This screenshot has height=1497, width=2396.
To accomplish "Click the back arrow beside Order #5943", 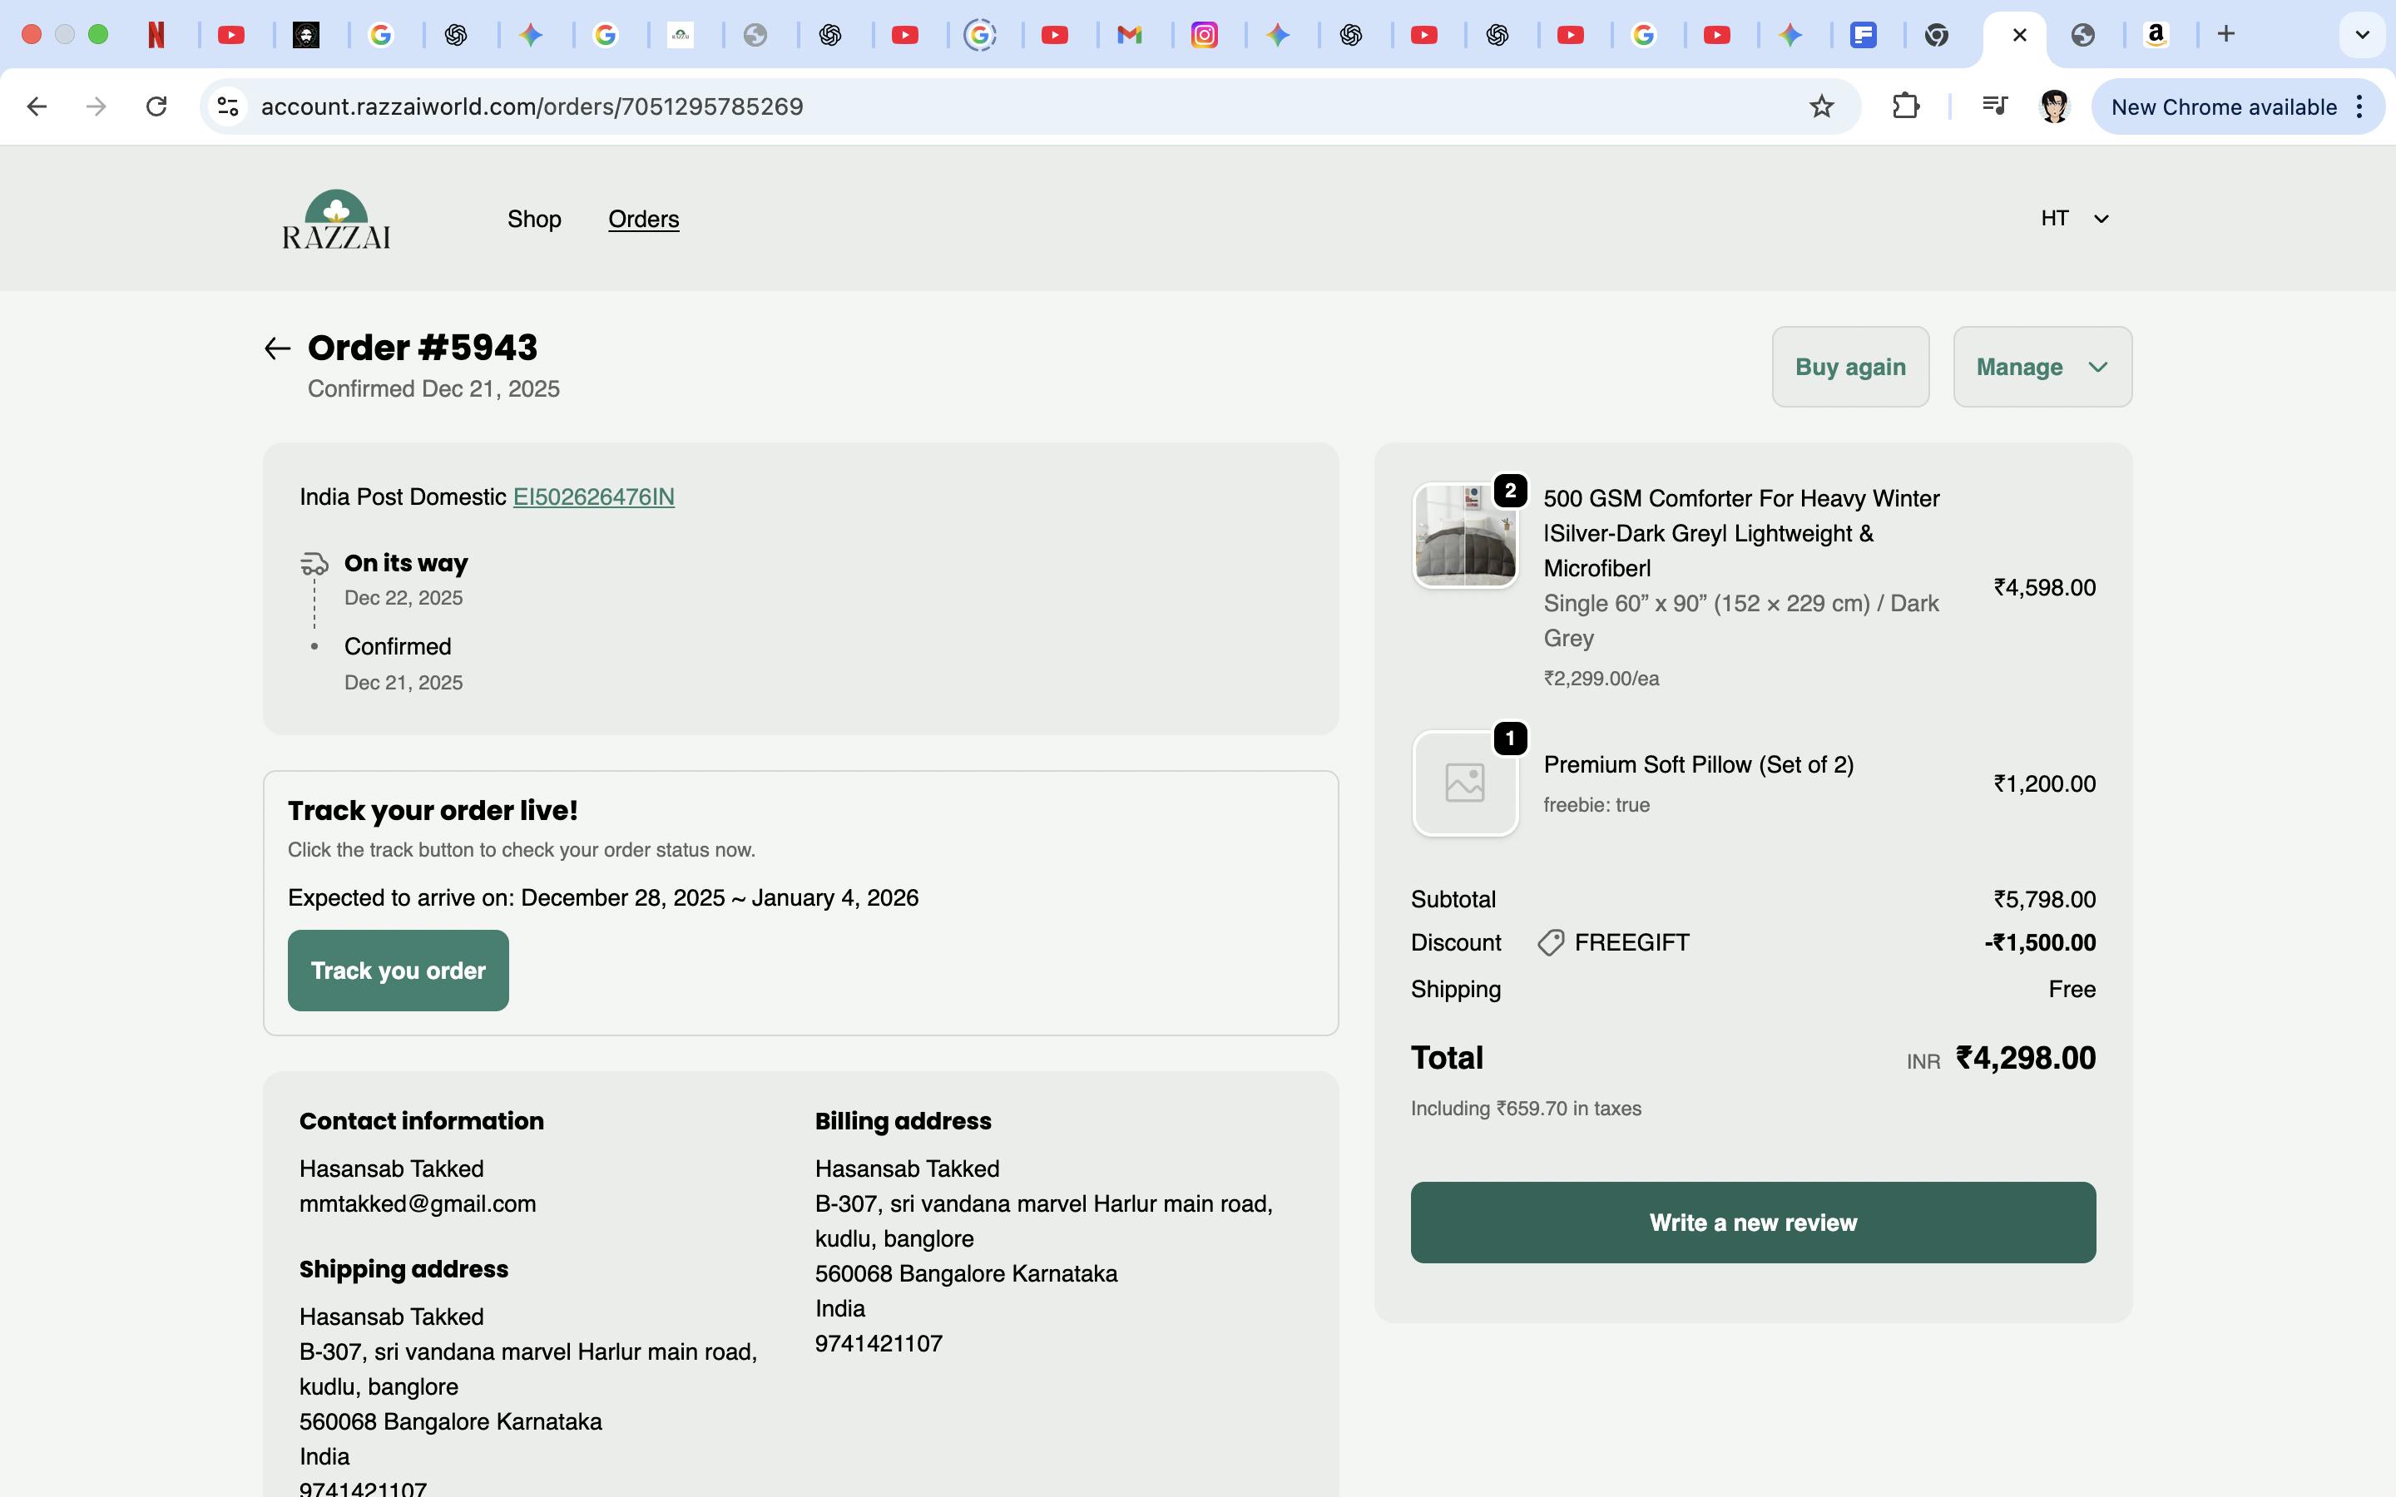I will click(277, 348).
